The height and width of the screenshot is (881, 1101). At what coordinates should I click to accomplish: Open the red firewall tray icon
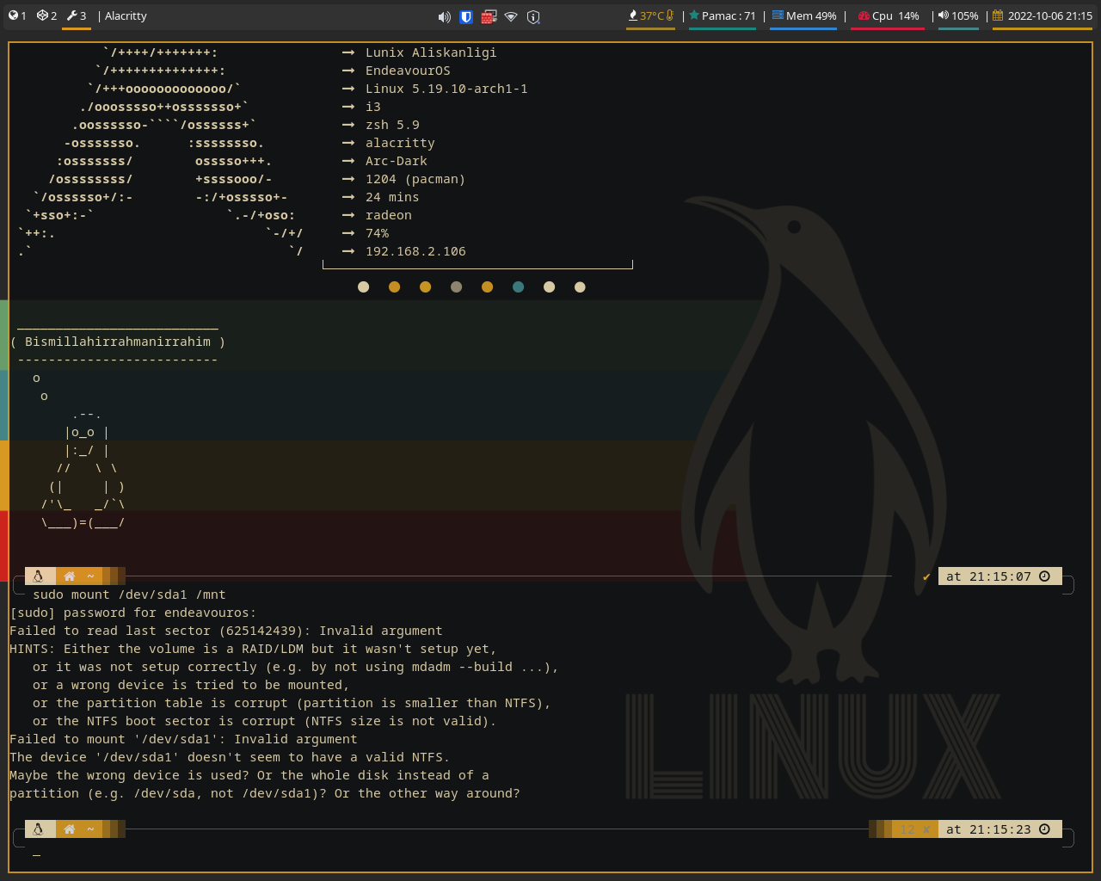point(489,16)
